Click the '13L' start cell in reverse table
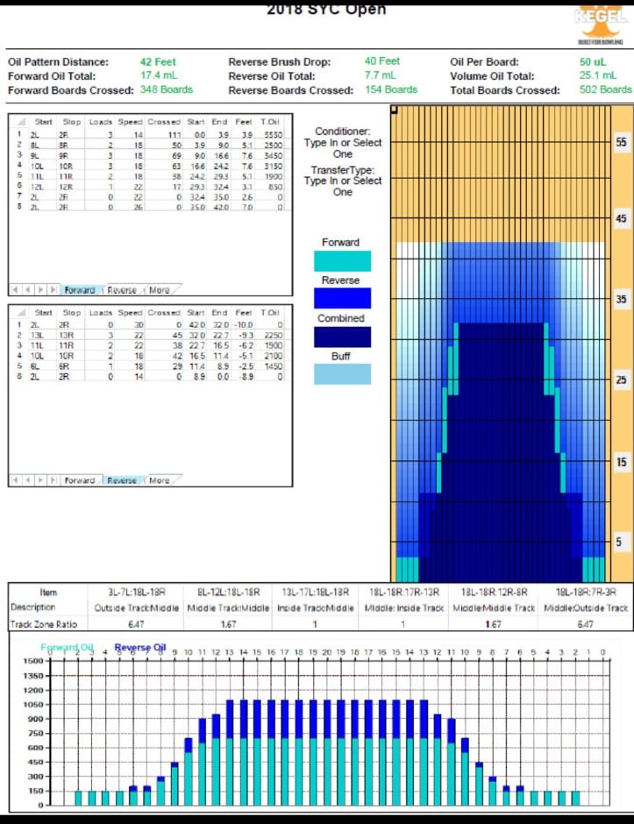This screenshot has height=824, width=634. pos(38,335)
